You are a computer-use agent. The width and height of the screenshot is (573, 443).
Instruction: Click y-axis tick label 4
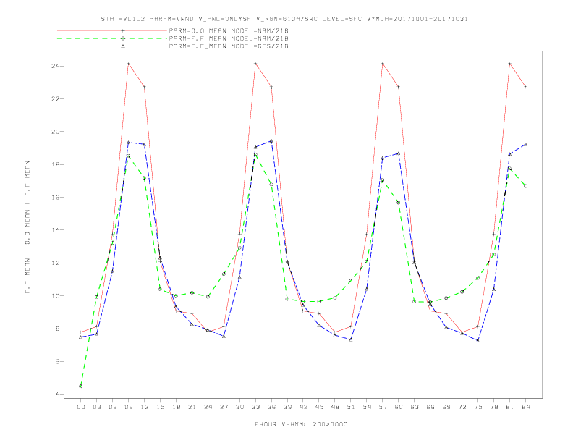pyautogui.click(x=58, y=395)
